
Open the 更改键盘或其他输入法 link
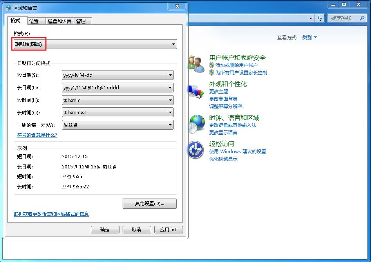[x=233, y=125]
